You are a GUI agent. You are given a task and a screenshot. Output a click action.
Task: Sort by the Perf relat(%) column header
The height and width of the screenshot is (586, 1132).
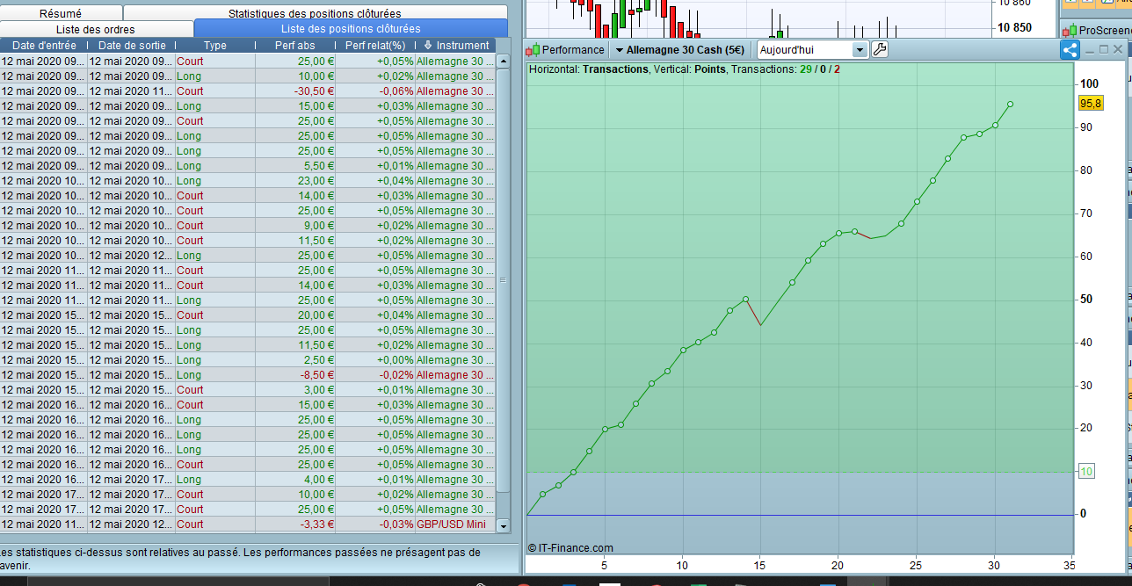click(x=375, y=46)
